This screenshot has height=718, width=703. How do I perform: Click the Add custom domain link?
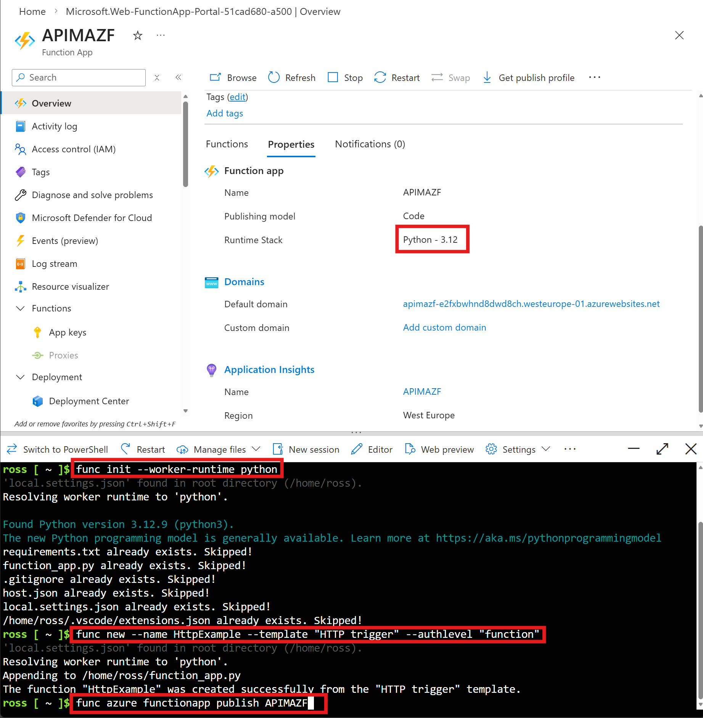444,328
